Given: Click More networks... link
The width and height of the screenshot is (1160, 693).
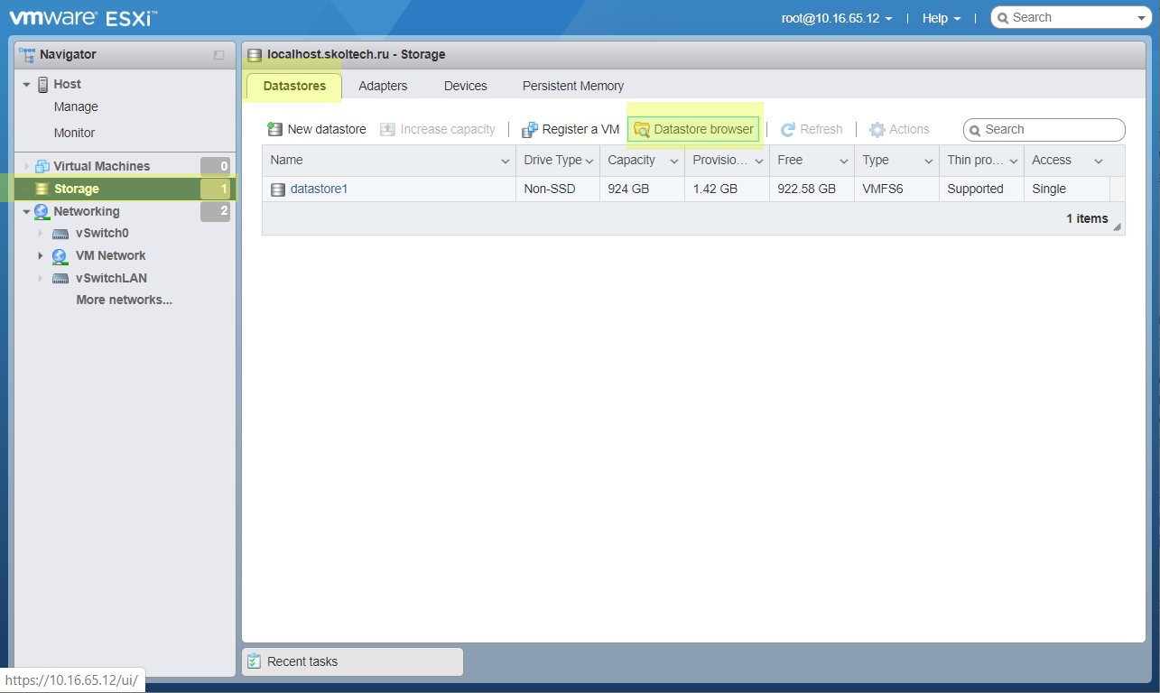Looking at the screenshot, I should tap(125, 300).
